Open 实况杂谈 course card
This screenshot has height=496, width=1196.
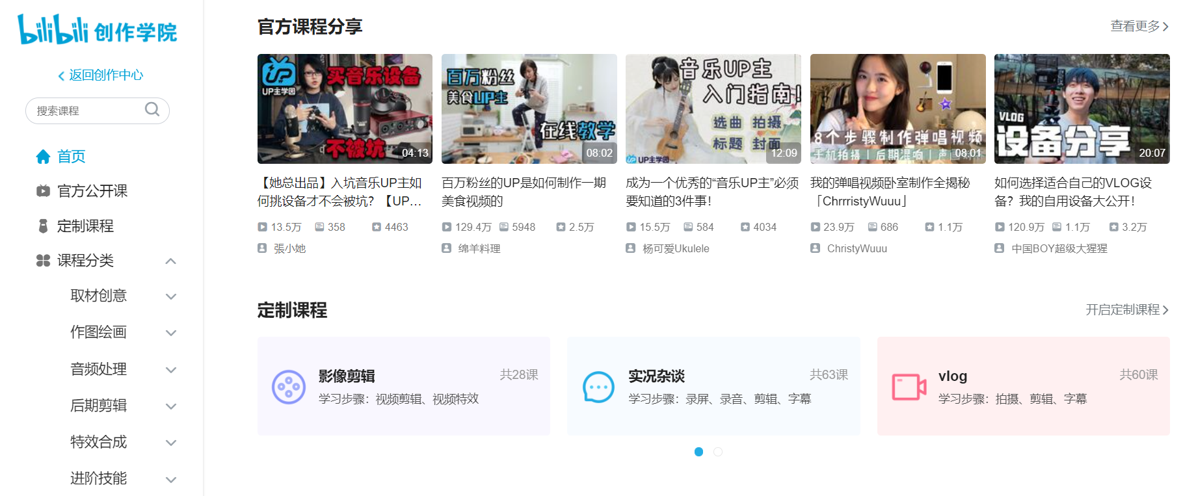pyautogui.click(x=713, y=386)
